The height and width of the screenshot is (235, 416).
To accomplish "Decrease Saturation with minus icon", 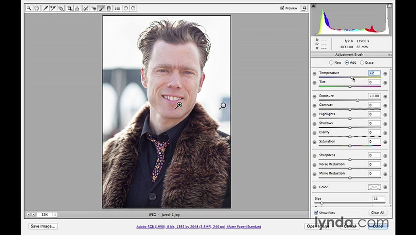I will pyautogui.click(x=314, y=142).
